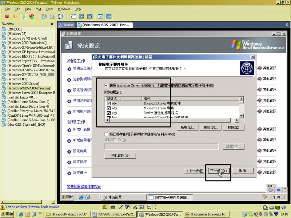Open SBS2003InstallGuid-Part2 taskbar item
This screenshot has width=291, height=218.
click(x=114, y=214)
